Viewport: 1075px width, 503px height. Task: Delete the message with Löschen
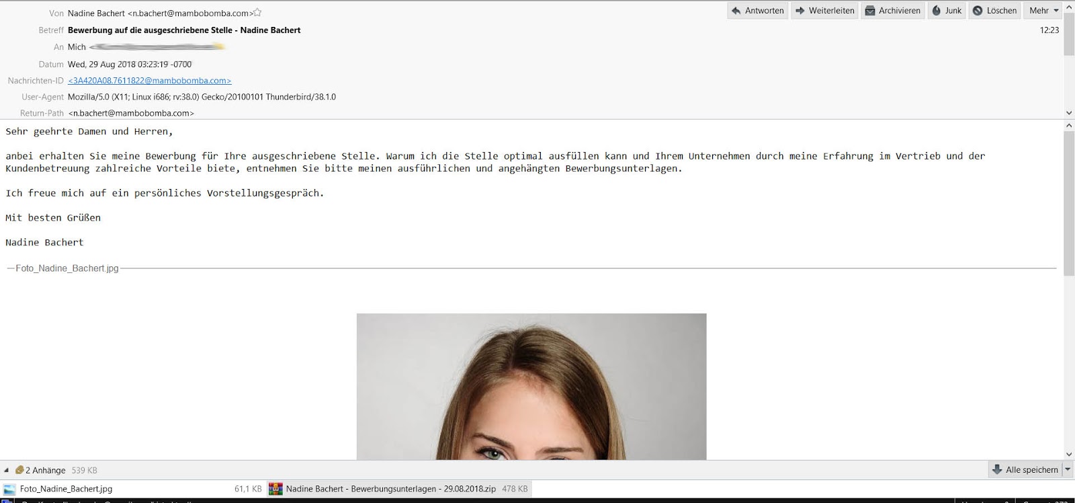995,11
